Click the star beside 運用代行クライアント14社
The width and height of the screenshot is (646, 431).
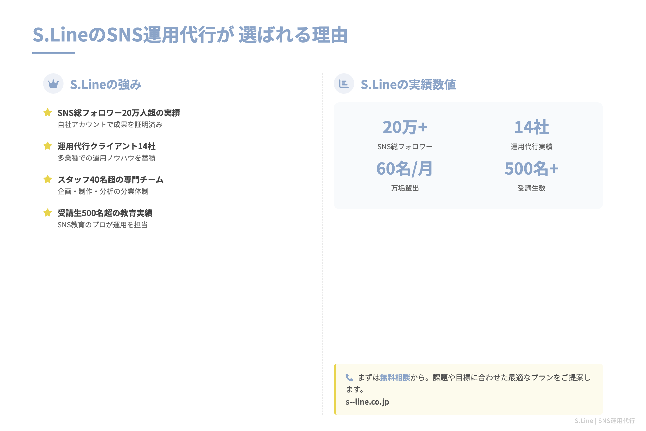click(48, 146)
